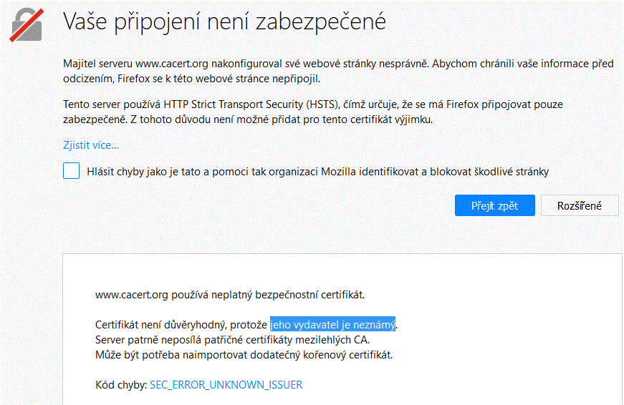Click the "Server patrně neposílá patřičné certifikáty" line
The height and width of the screenshot is (405, 624).
coord(232,339)
